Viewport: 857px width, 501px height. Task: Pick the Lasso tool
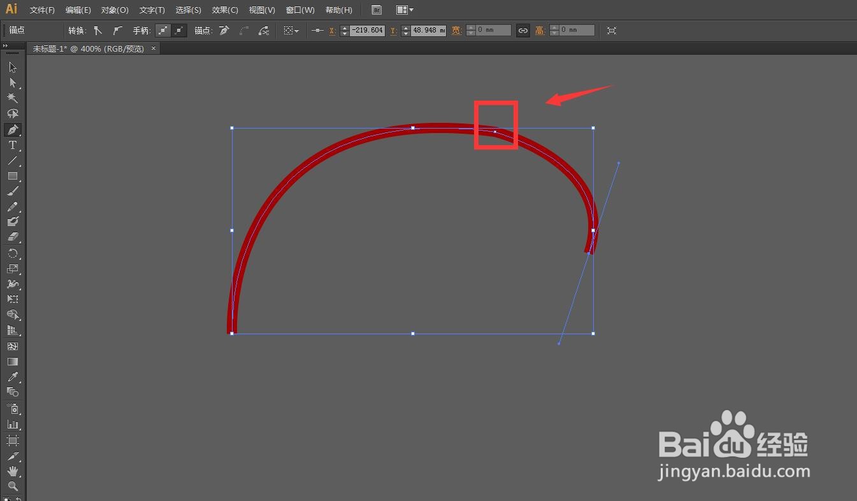(x=13, y=114)
